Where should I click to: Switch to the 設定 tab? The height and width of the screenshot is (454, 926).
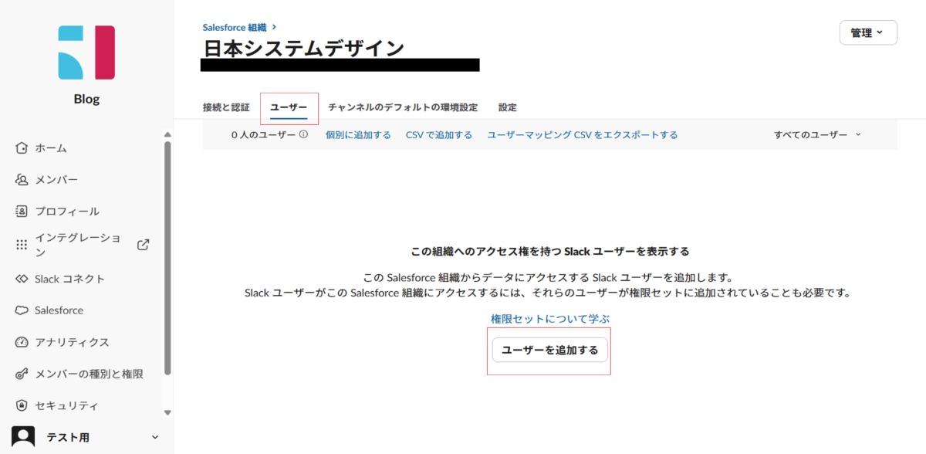tap(508, 107)
